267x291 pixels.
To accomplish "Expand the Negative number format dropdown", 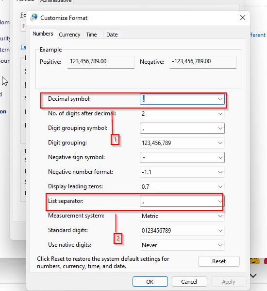I will pyautogui.click(x=182, y=172).
